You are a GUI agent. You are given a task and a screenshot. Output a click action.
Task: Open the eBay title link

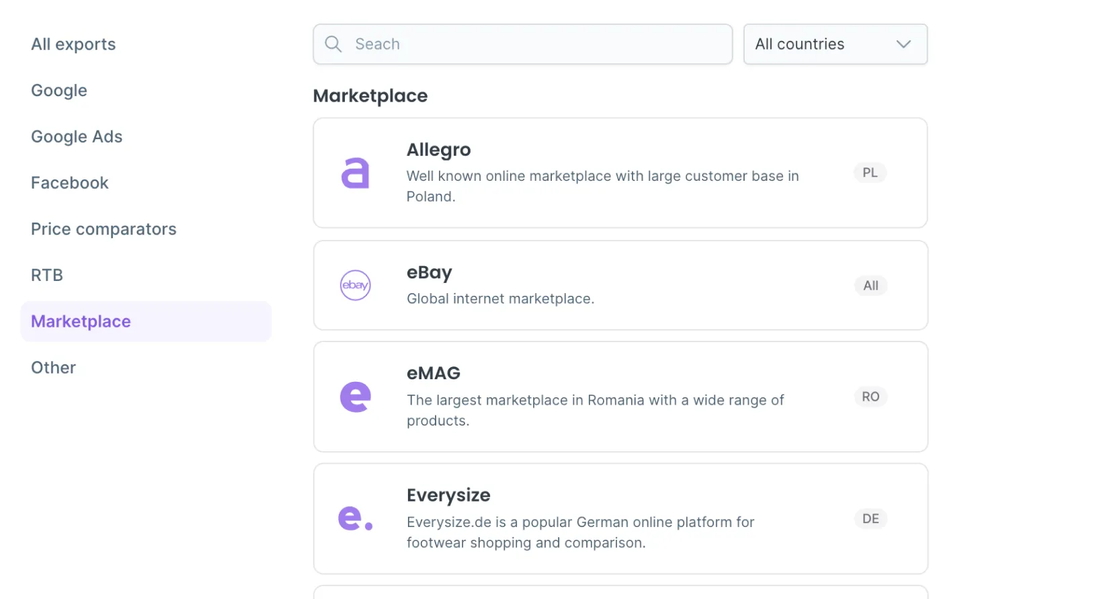tap(430, 272)
